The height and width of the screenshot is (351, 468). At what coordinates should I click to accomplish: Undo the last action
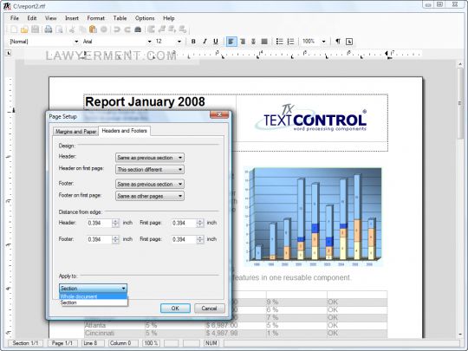pyautogui.click(x=117, y=29)
